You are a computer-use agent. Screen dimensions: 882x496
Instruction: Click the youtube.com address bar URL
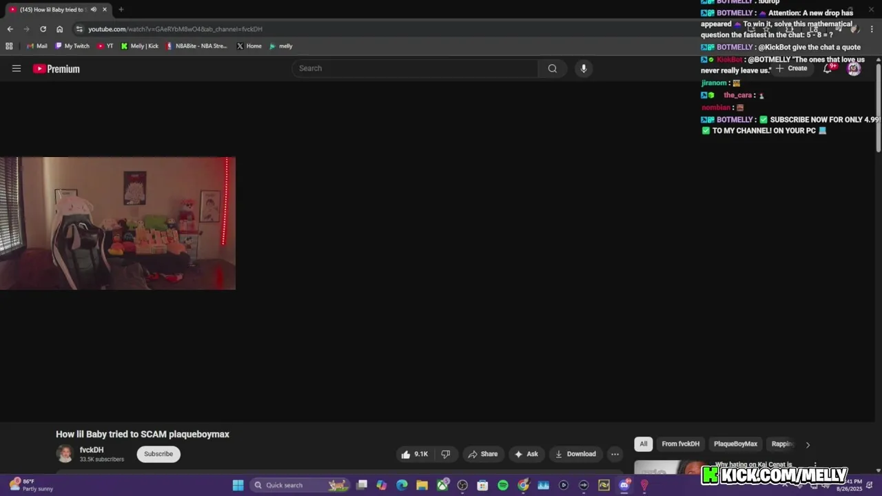[175, 29]
